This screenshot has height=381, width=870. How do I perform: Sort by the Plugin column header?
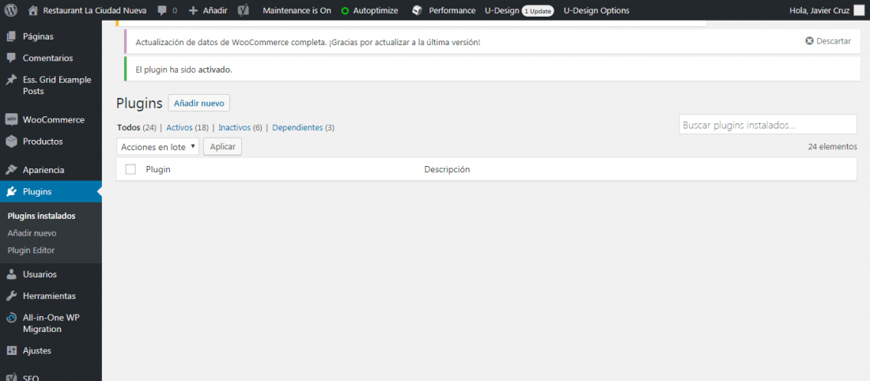pos(158,169)
